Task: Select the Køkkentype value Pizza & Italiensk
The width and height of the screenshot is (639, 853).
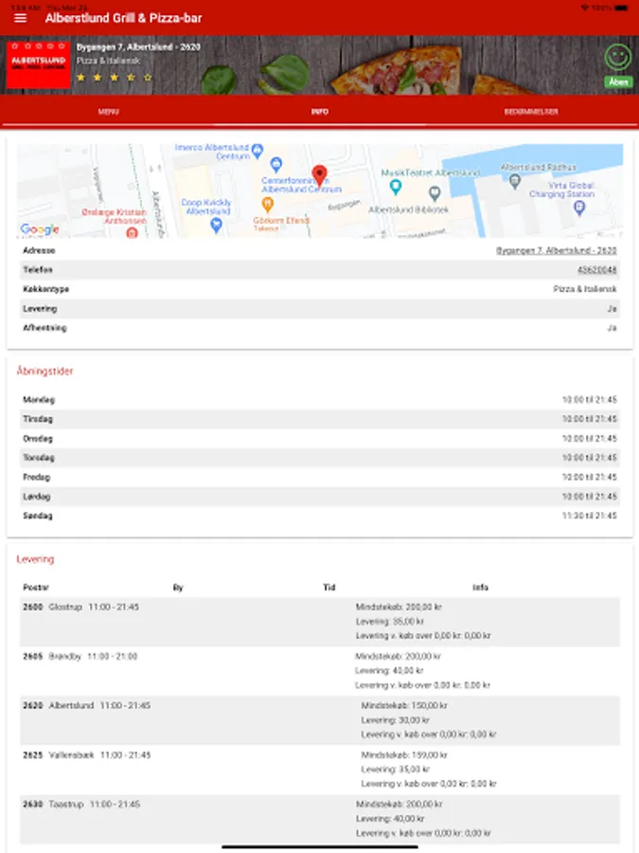Action: tap(585, 289)
